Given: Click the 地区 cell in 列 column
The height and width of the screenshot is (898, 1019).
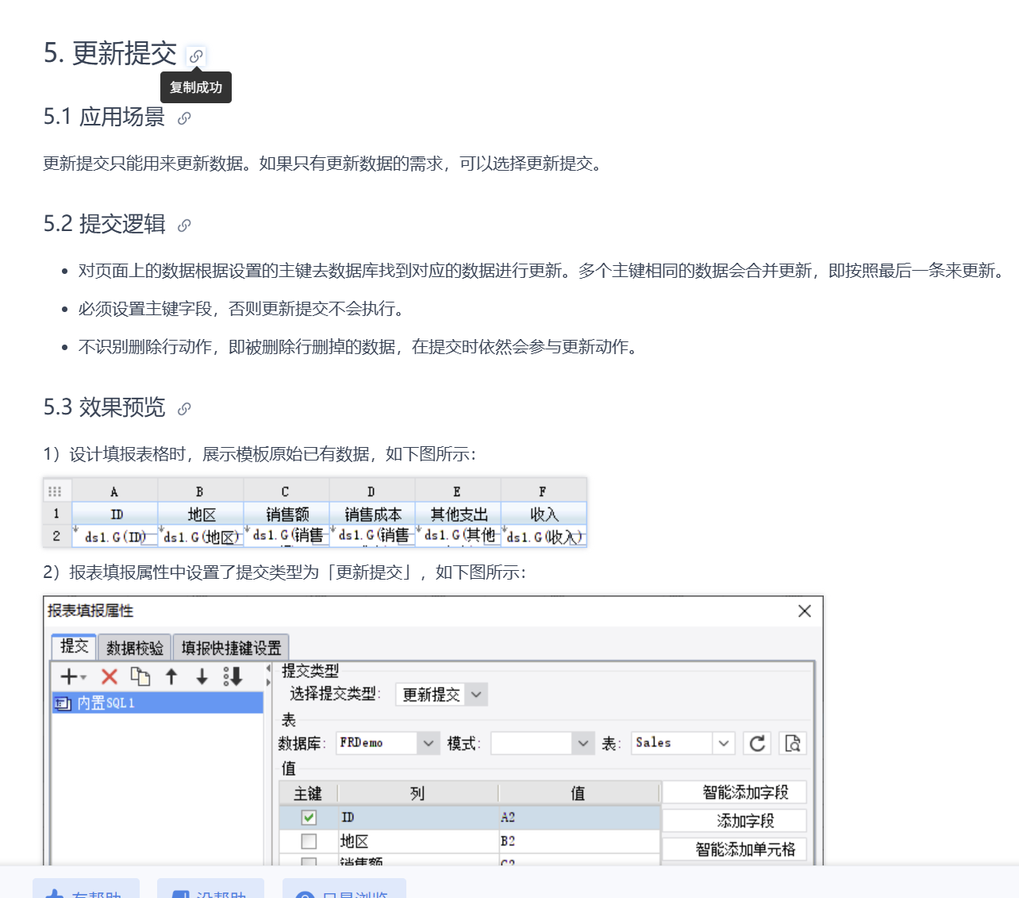Looking at the screenshot, I should click(418, 841).
